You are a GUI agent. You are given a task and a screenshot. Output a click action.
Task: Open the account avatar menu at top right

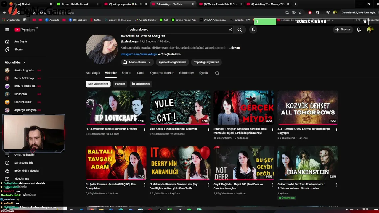point(370,30)
